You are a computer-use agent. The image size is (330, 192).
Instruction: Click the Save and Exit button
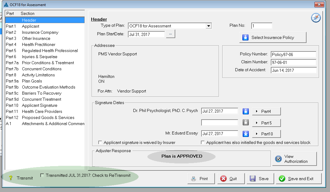[299, 179]
